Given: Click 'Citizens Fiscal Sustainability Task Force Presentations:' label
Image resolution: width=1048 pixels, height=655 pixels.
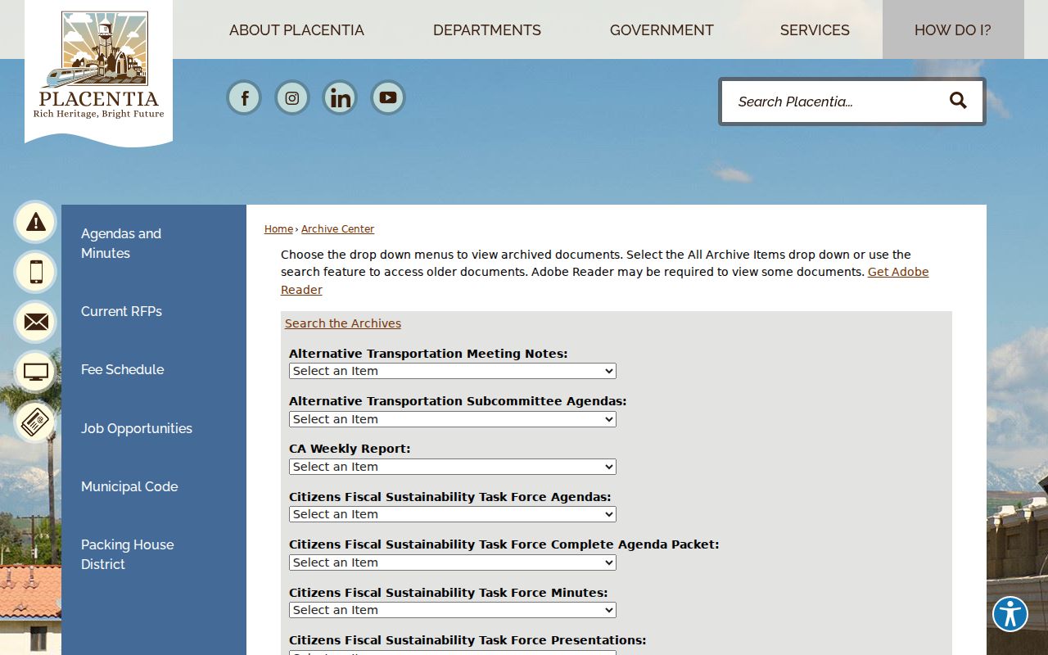Looking at the screenshot, I should [468, 640].
